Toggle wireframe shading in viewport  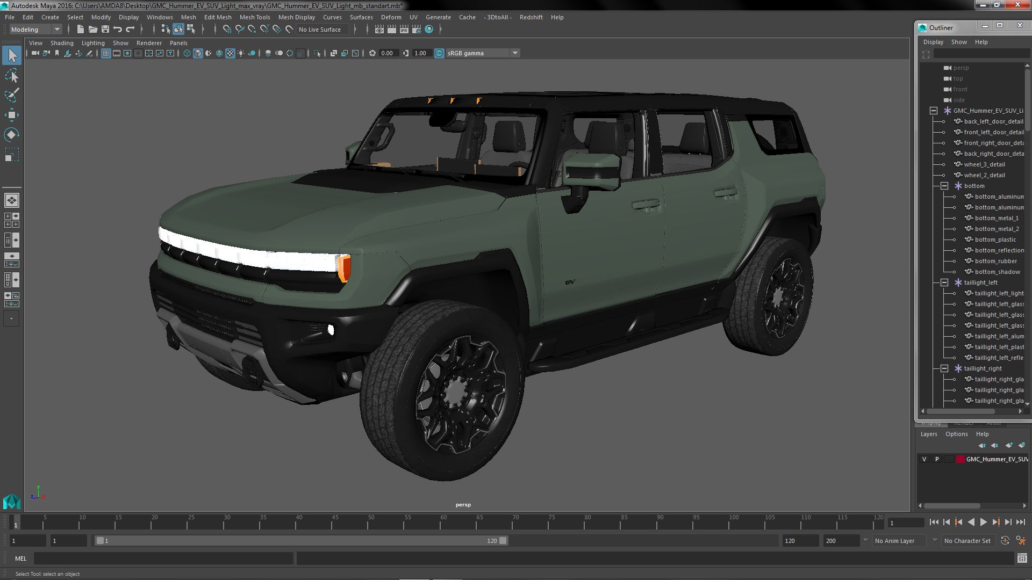187,53
